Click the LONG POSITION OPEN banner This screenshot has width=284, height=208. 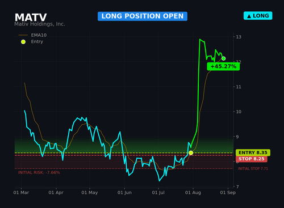coord(143,16)
